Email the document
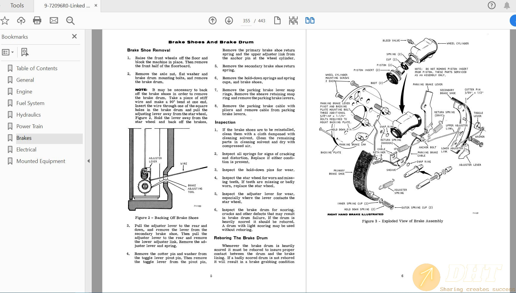 coord(54,21)
